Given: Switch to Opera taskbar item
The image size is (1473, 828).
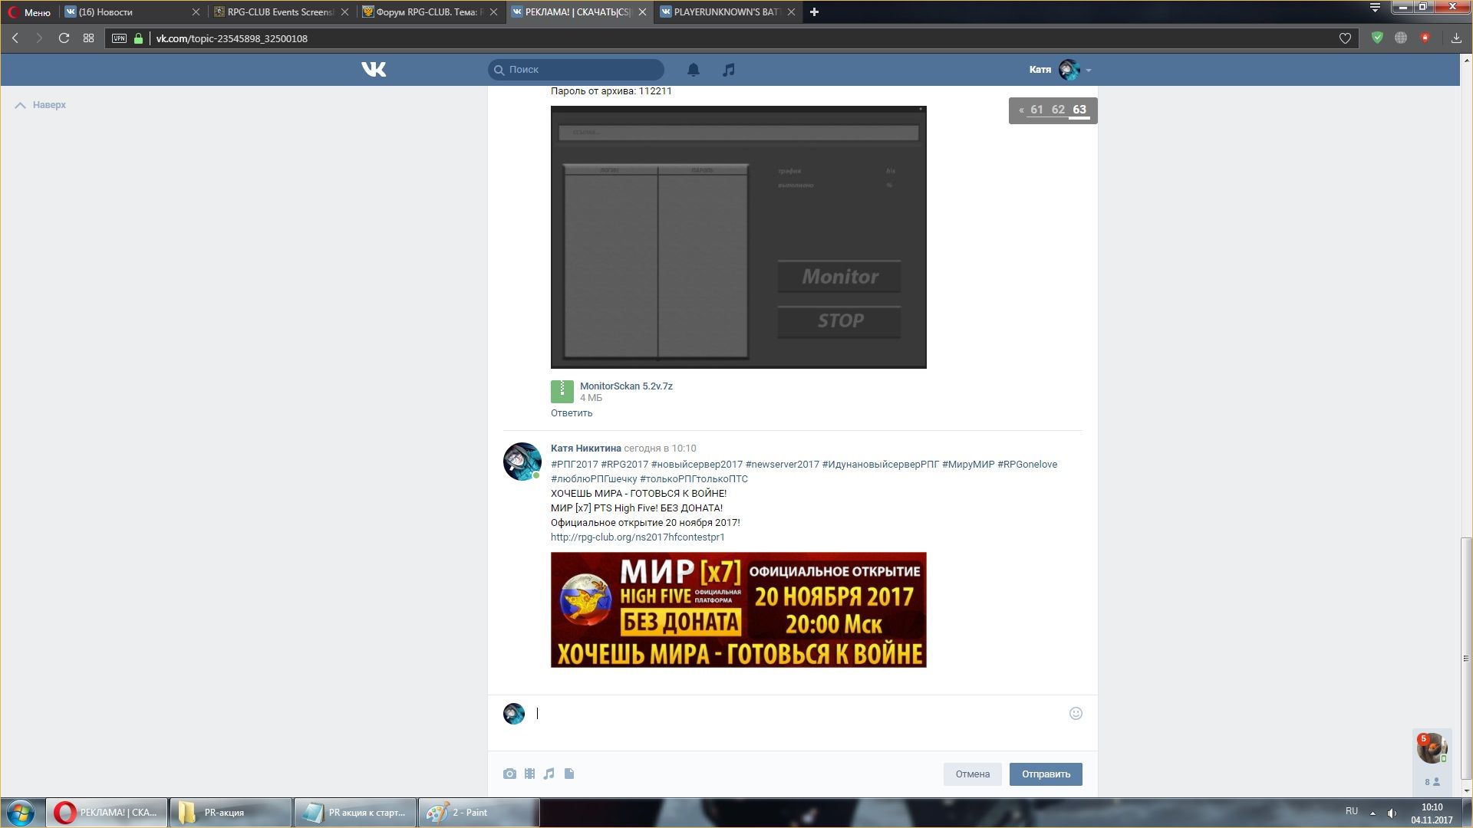Looking at the screenshot, I should (107, 813).
